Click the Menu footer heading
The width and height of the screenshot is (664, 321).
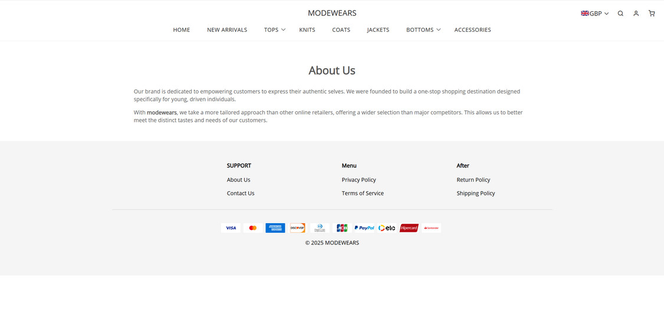point(349,166)
